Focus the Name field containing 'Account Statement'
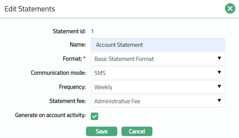 coord(158,45)
